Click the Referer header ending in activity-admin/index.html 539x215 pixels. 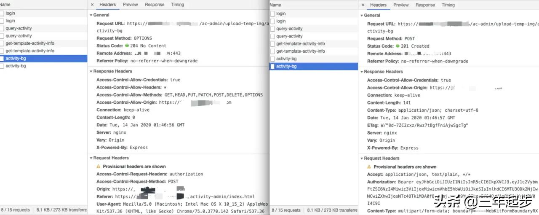176,196
